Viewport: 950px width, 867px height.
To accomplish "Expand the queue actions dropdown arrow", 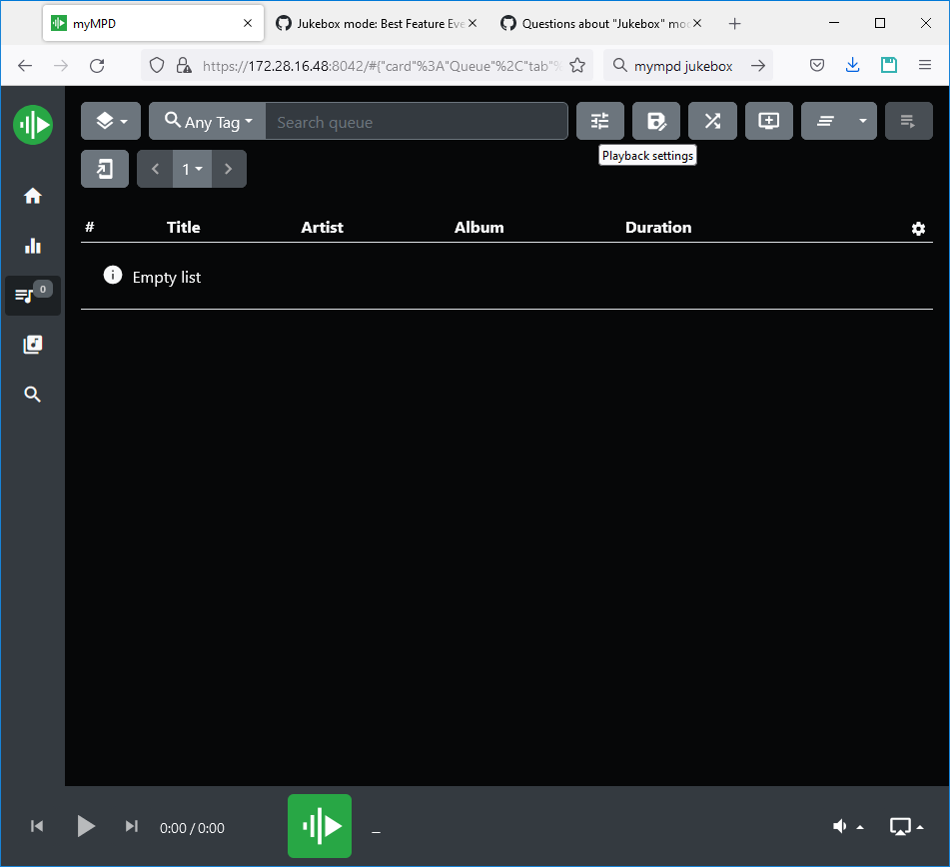I will pos(863,121).
